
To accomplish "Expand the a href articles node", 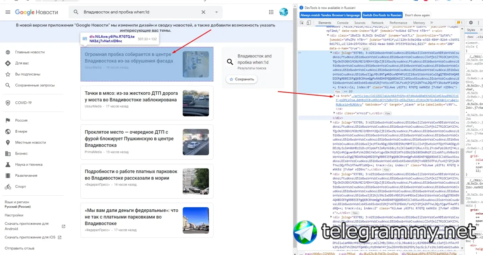I will coord(334,96).
